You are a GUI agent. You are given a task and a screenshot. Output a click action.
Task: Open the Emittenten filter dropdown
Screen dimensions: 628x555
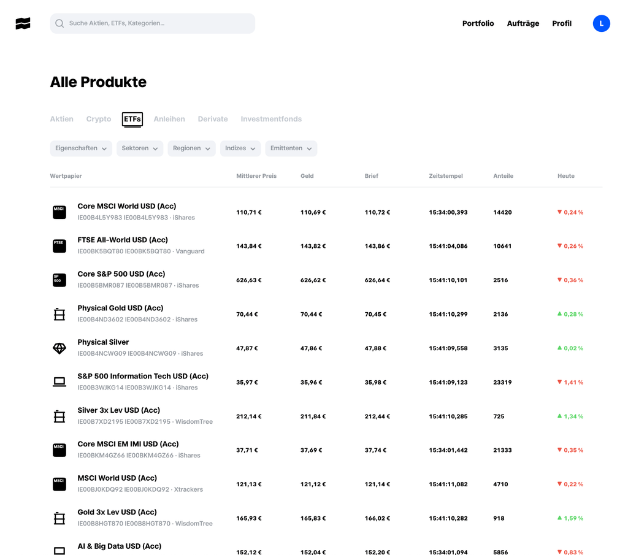click(291, 148)
